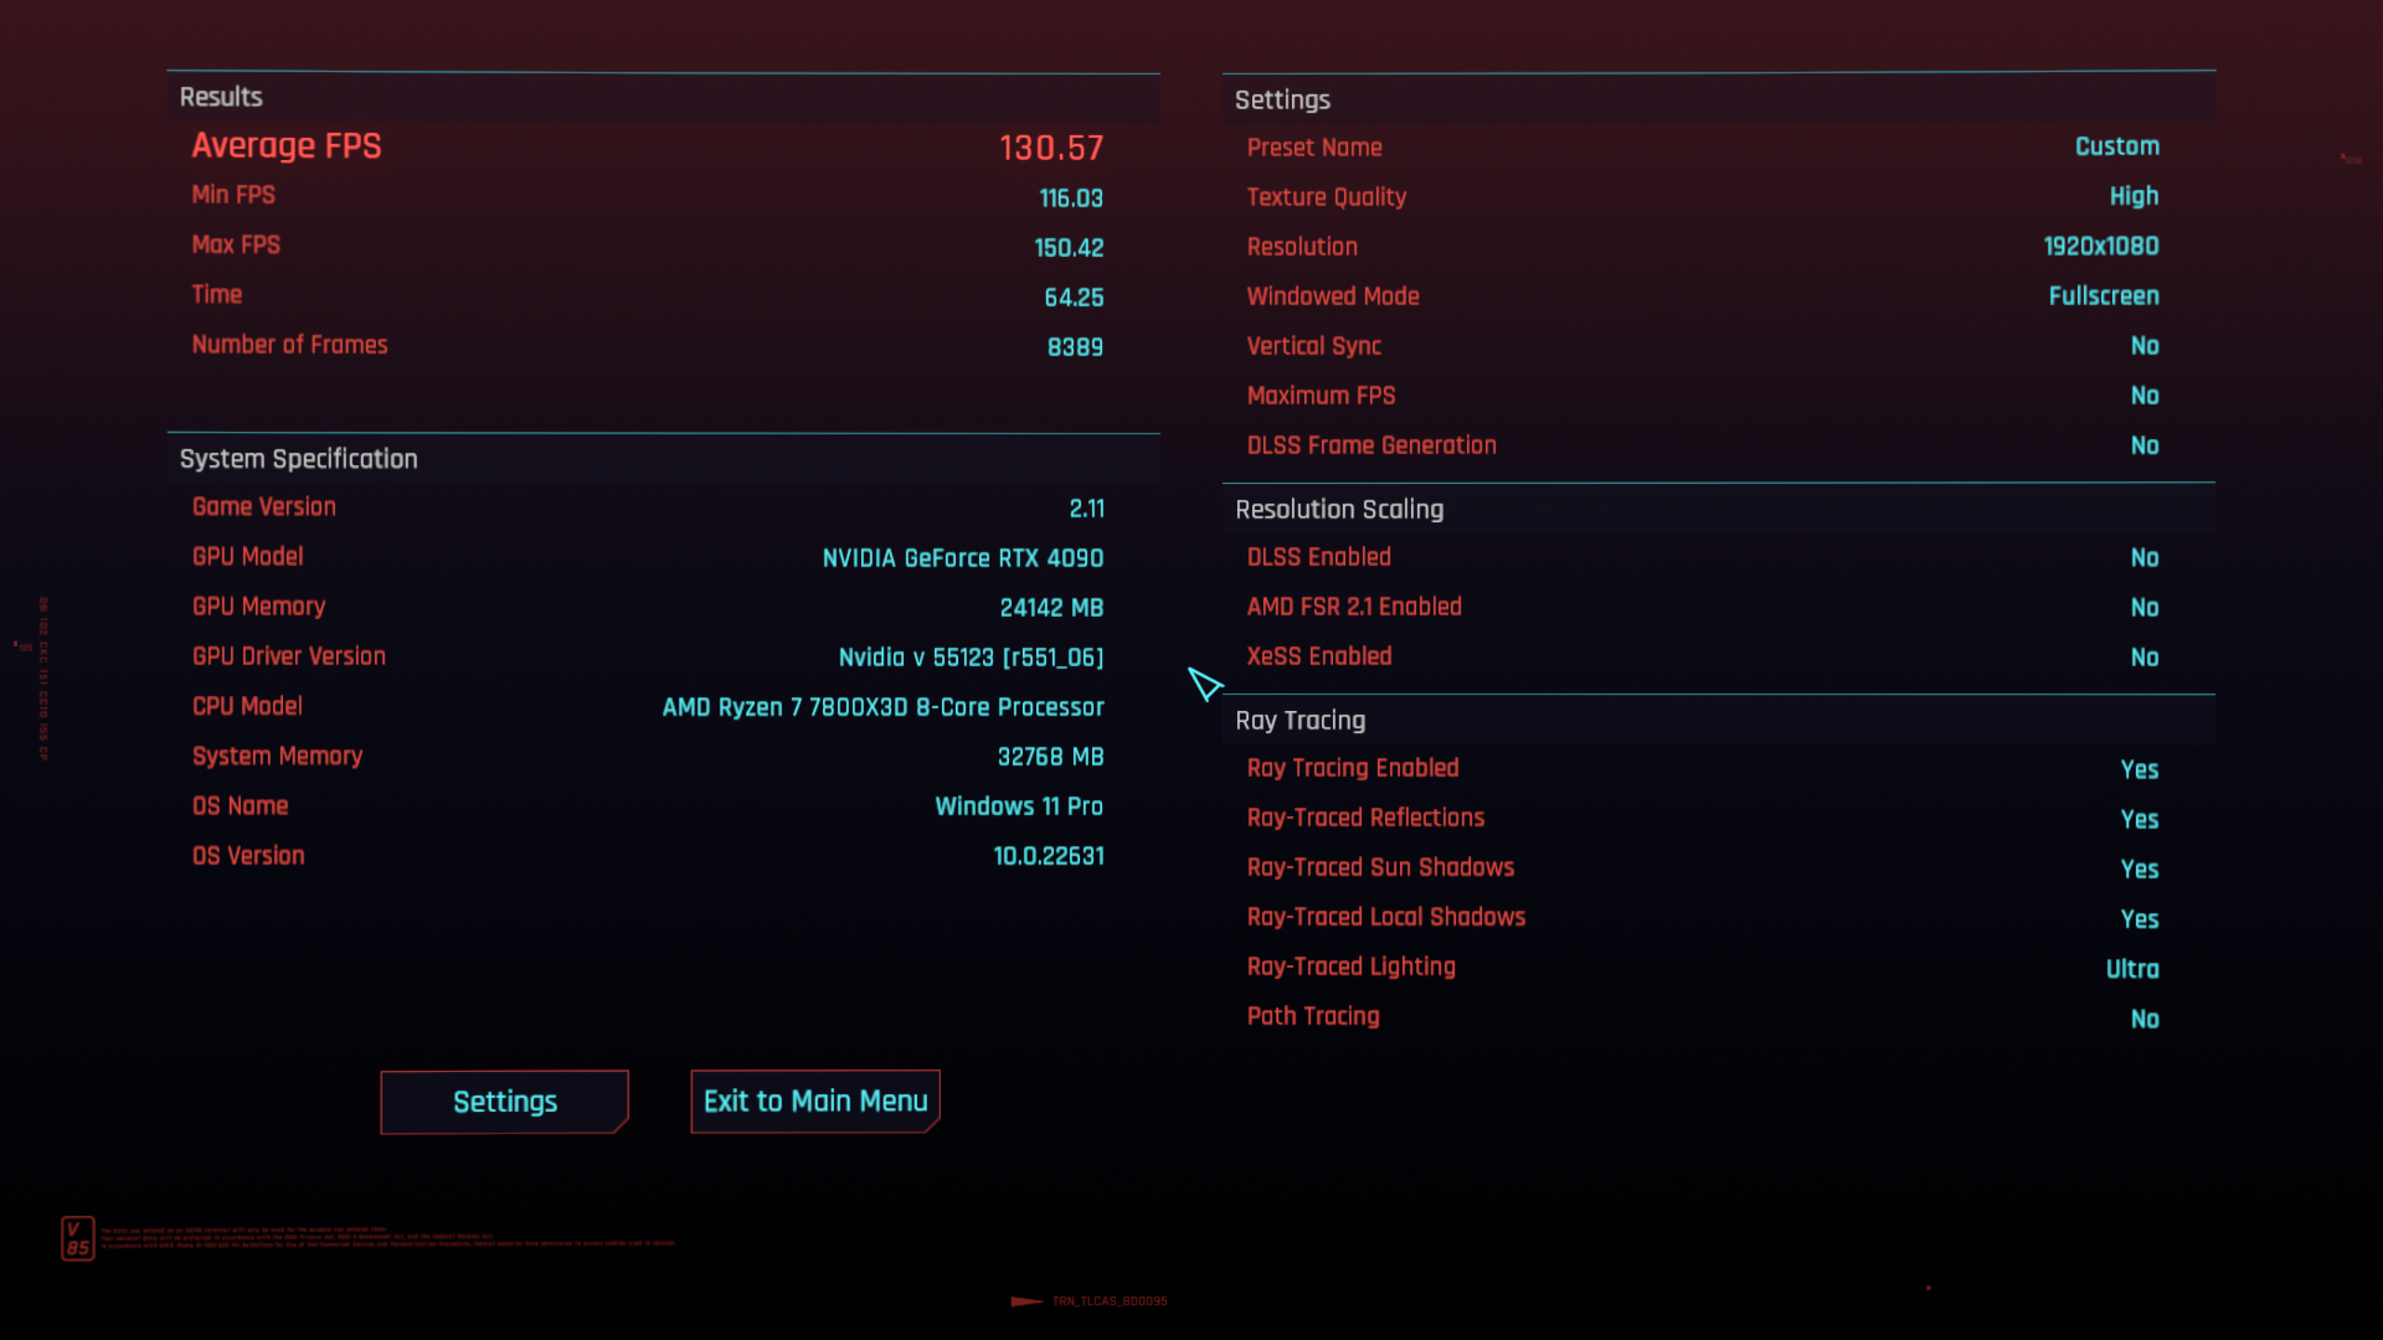Click the Results section header
Screen dimensions: 2383x1340
pyautogui.click(x=218, y=98)
